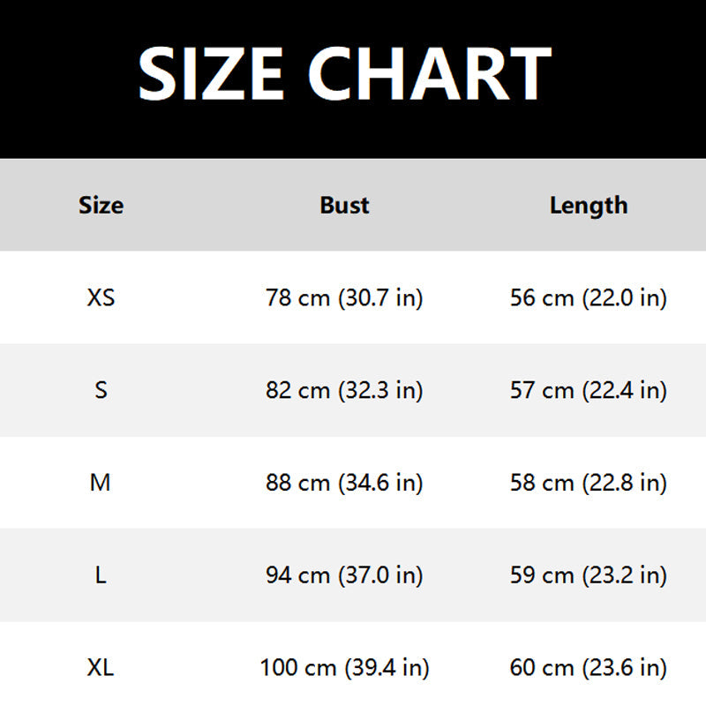
Task: Choose the 59 cm (23.2 in) length cell
Action: pos(589,575)
